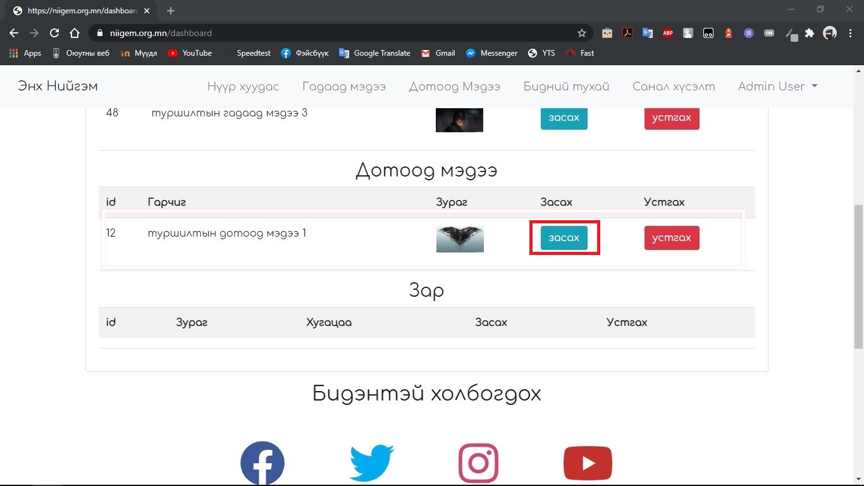
Task: Go to the Бидний тухай nav page
Action: (566, 86)
